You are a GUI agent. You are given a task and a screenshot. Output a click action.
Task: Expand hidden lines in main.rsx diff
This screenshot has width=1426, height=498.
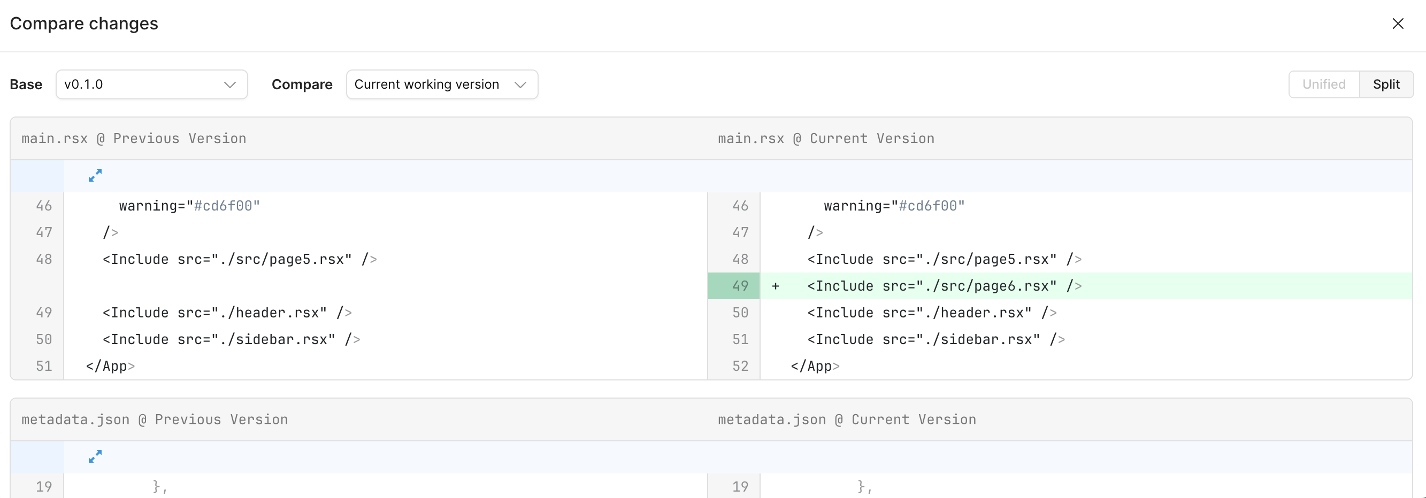(95, 176)
